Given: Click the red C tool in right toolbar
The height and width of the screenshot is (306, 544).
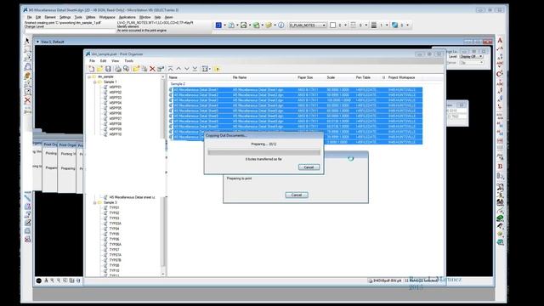Looking at the screenshot, I should [500, 74].
